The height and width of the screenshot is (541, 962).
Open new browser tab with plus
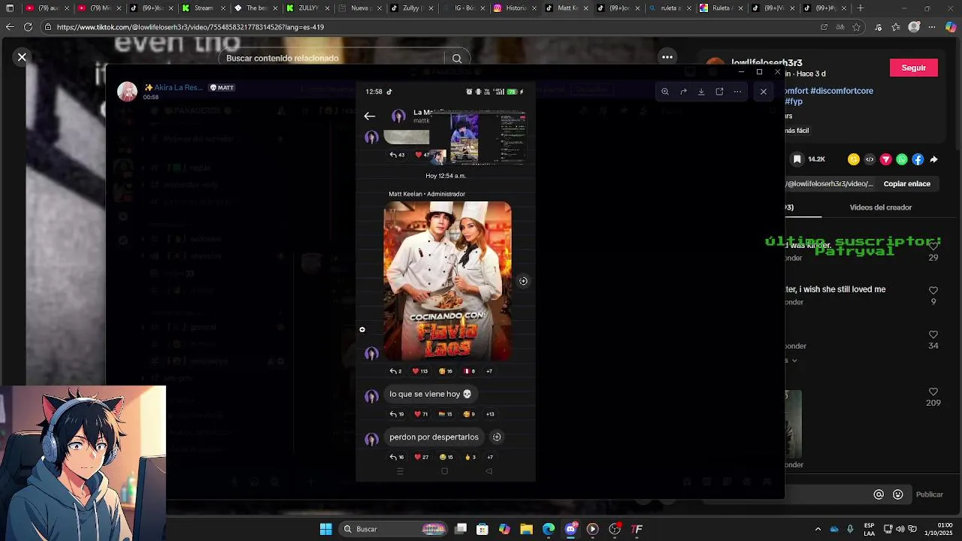tap(861, 8)
